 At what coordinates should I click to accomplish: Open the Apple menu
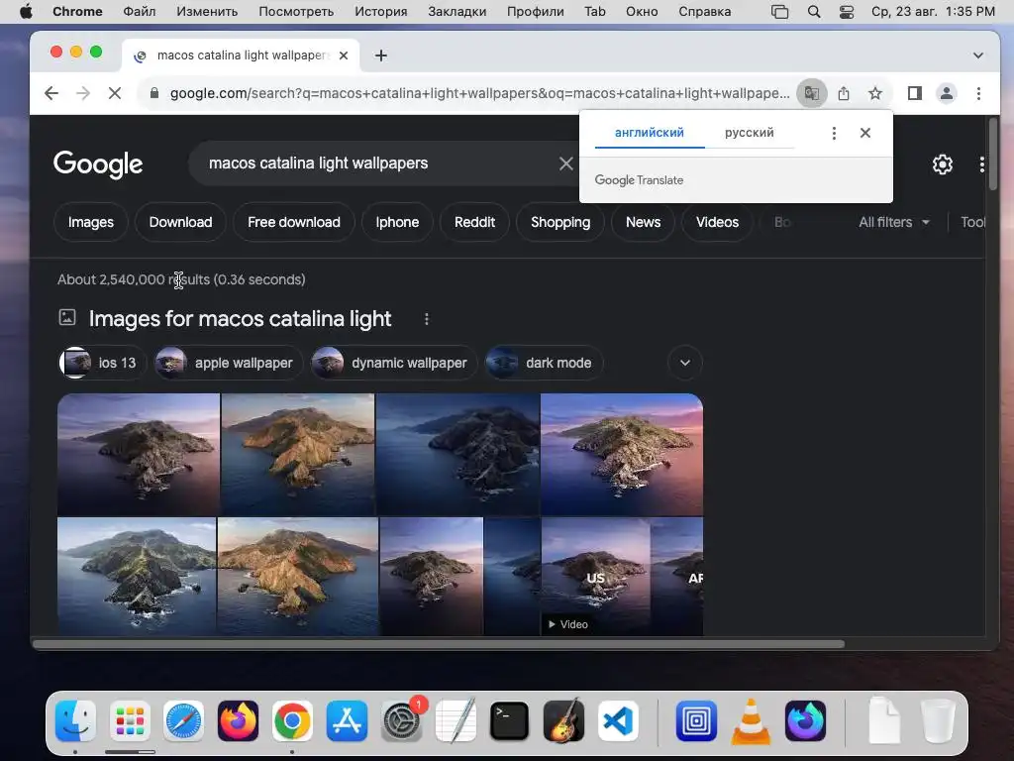[26, 12]
